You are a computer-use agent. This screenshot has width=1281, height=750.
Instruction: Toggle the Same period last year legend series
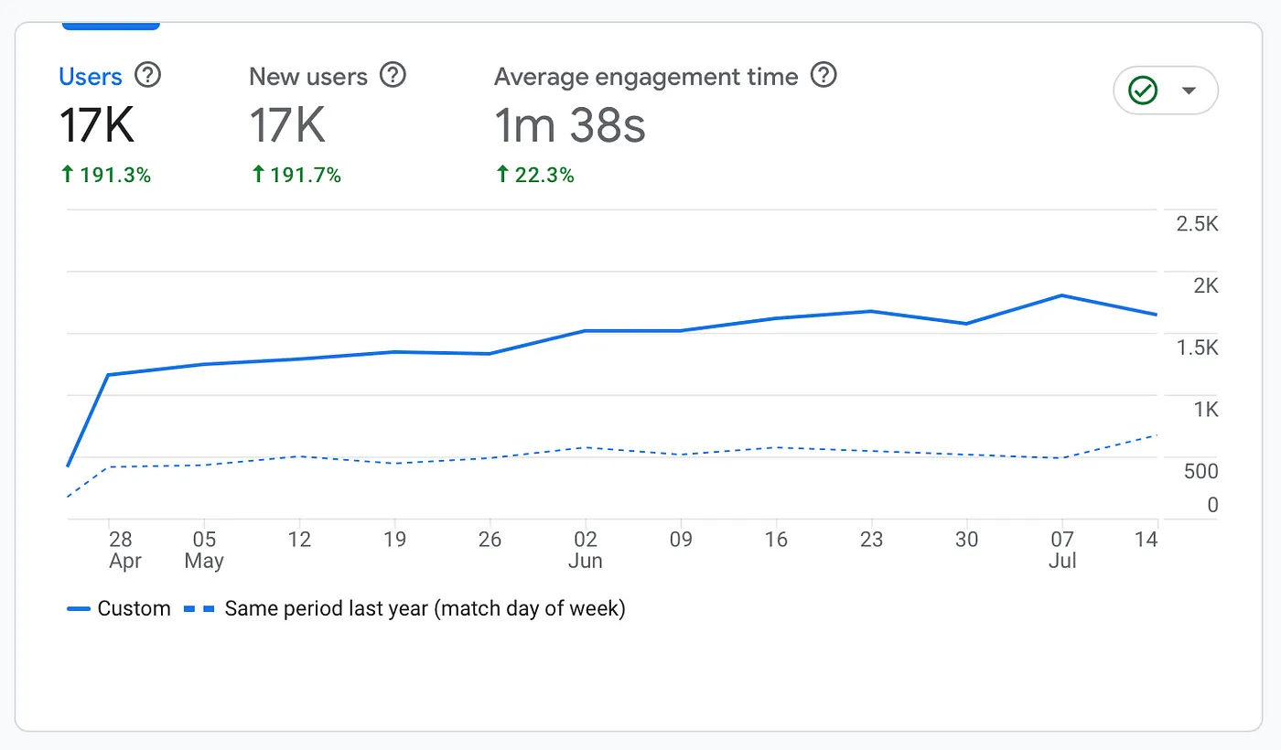(404, 608)
